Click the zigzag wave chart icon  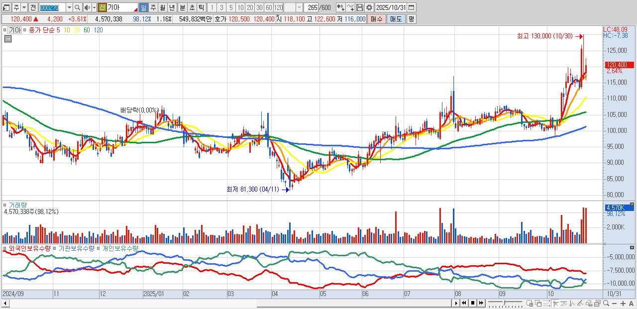pos(572,303)
